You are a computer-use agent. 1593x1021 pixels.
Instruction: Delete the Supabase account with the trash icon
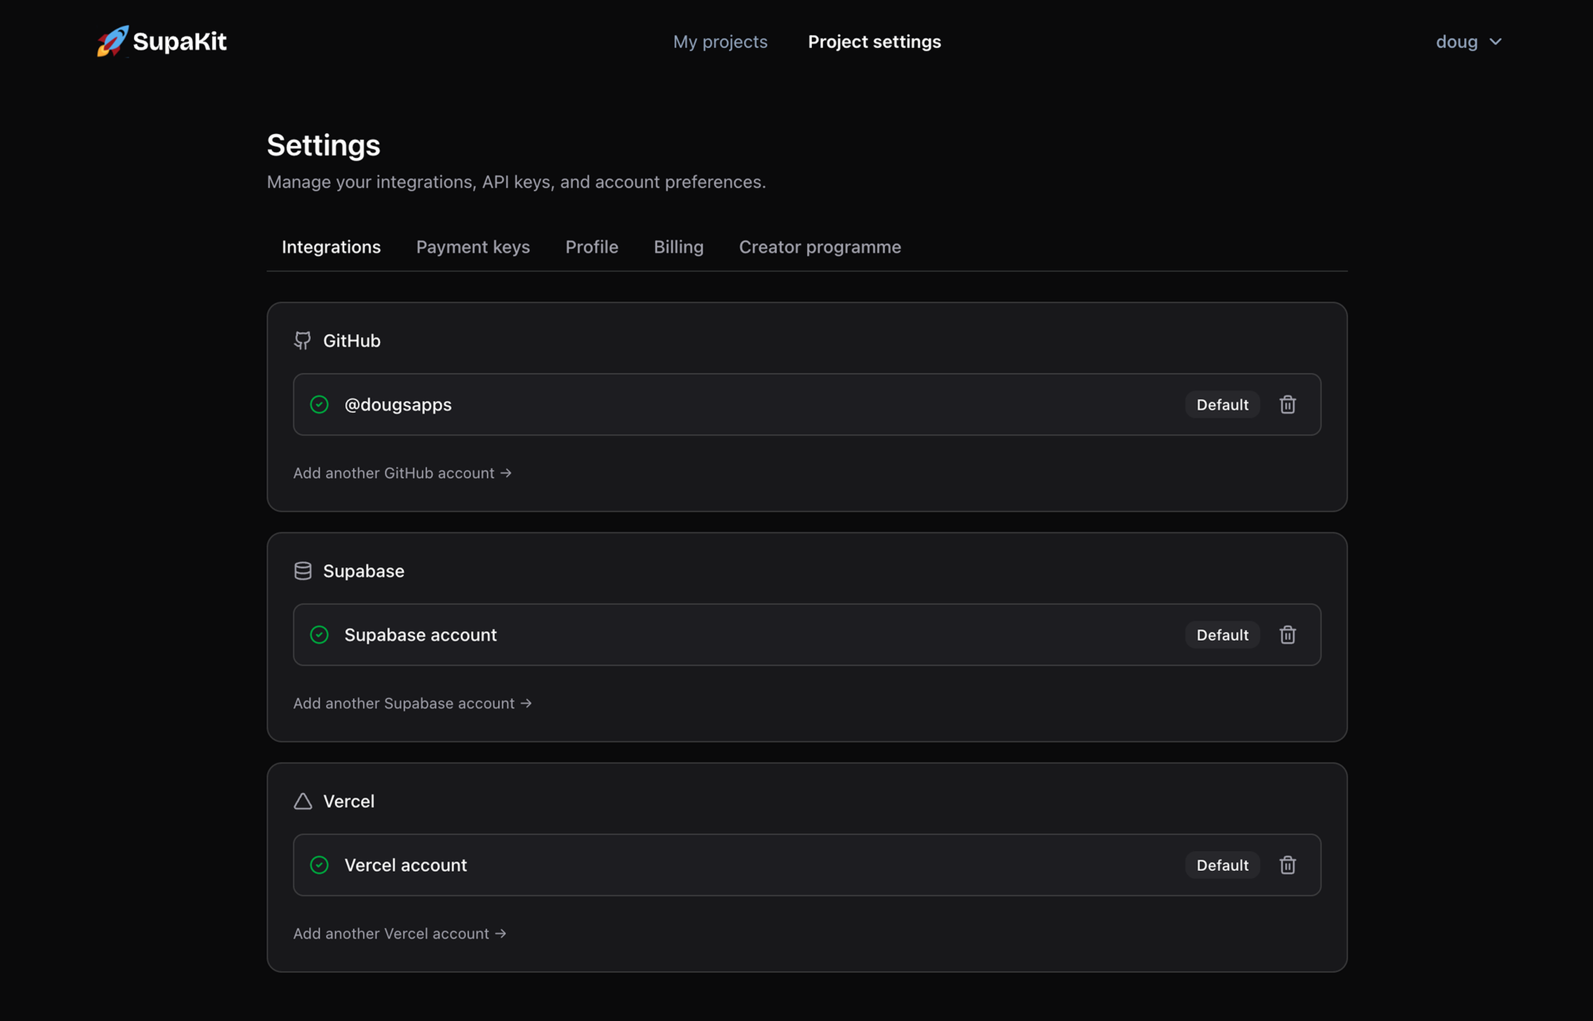[x=1287, y=634]
